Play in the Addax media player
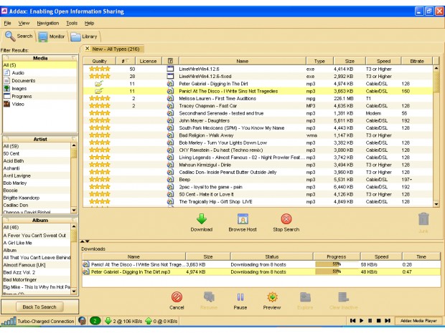This screenshot has width=445, height=333. pos(361,321)
